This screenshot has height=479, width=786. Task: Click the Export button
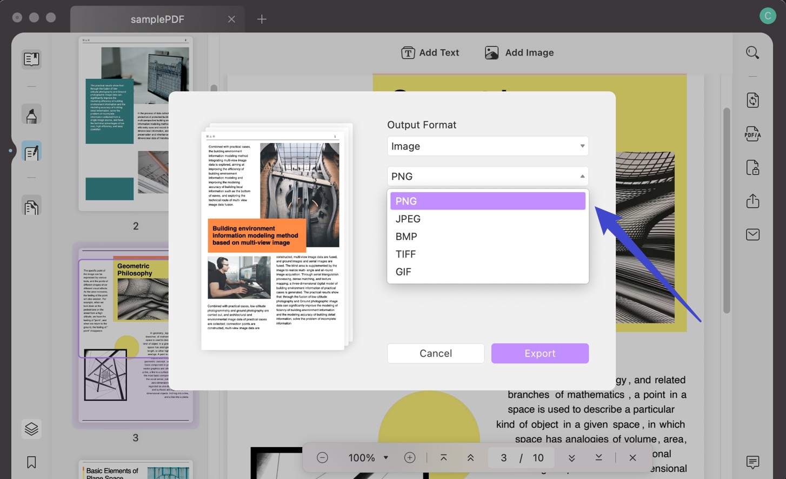point(539,353)
